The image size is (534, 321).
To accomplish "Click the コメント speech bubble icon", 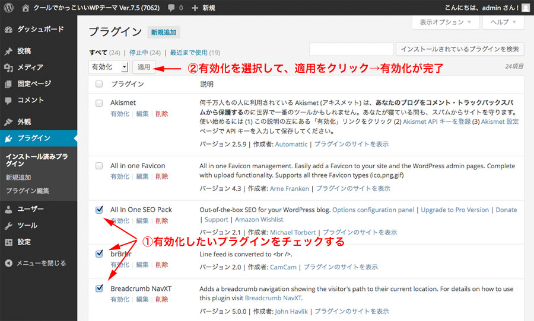I will tap(8, 100).
